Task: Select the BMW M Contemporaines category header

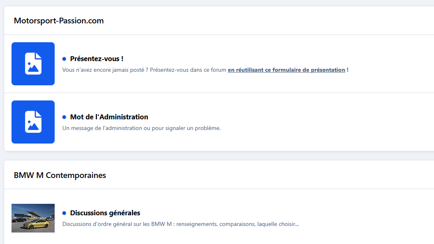Action: click(60, 175)
